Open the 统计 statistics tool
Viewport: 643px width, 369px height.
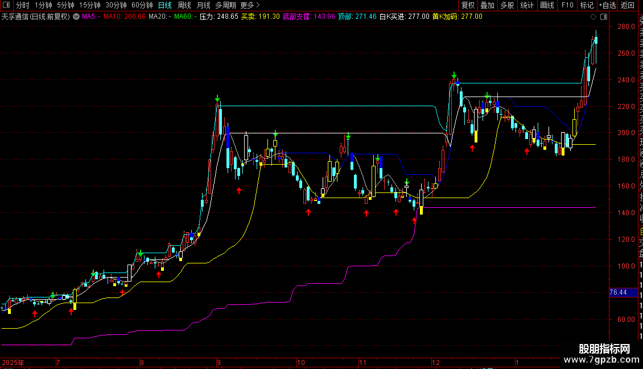point(527,5)
